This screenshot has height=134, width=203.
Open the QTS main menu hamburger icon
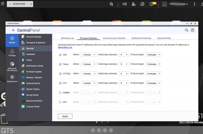(3, 4)
